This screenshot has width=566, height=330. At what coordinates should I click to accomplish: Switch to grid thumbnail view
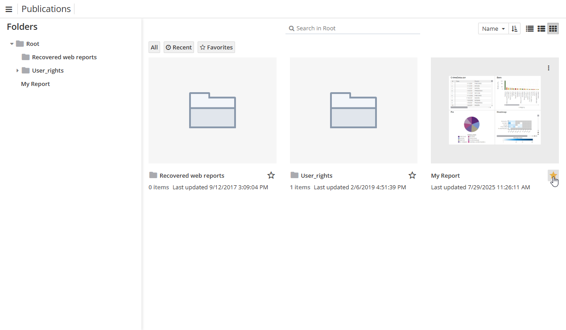tap(553, 29)
